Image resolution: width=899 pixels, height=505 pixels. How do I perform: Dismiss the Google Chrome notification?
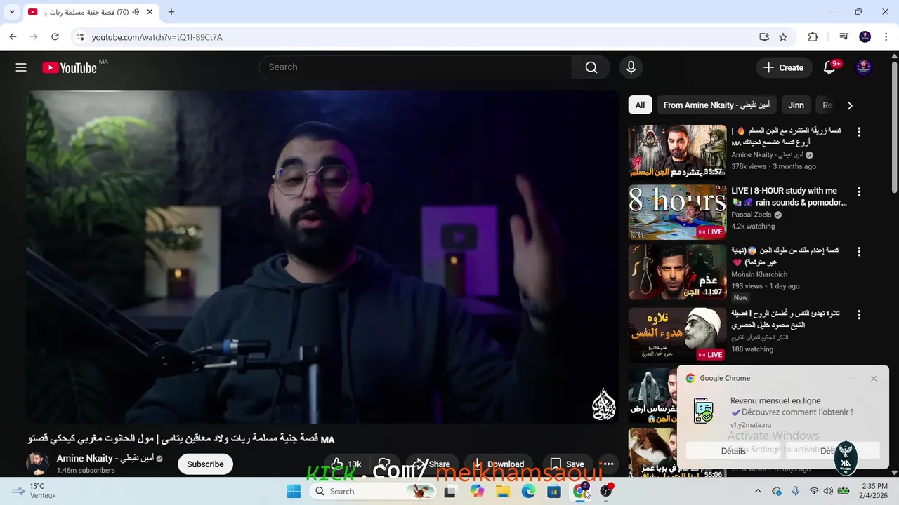pyautogui.click(x=874, y=378)
